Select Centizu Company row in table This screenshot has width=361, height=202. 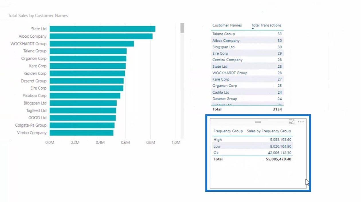click(247, 60)
